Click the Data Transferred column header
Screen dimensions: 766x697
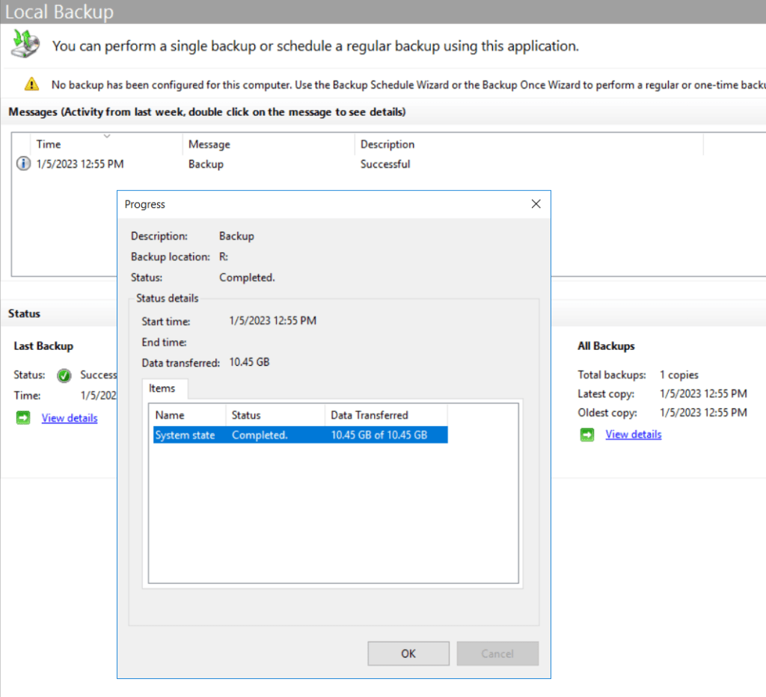(x=385, y=415)
